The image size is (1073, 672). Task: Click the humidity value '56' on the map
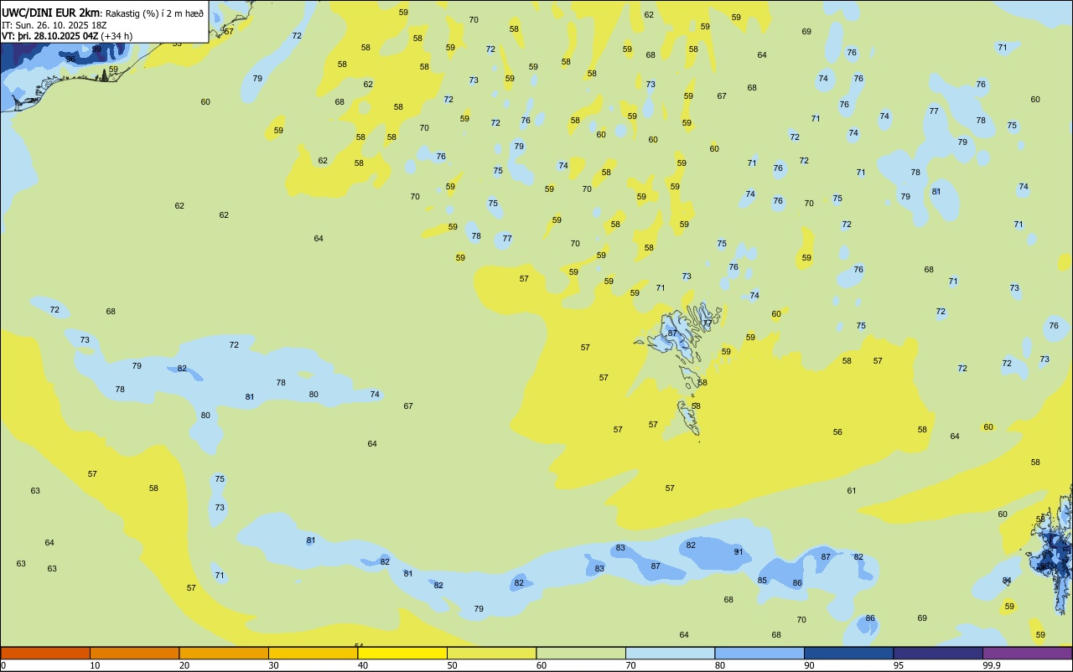(x=837, y=432)
